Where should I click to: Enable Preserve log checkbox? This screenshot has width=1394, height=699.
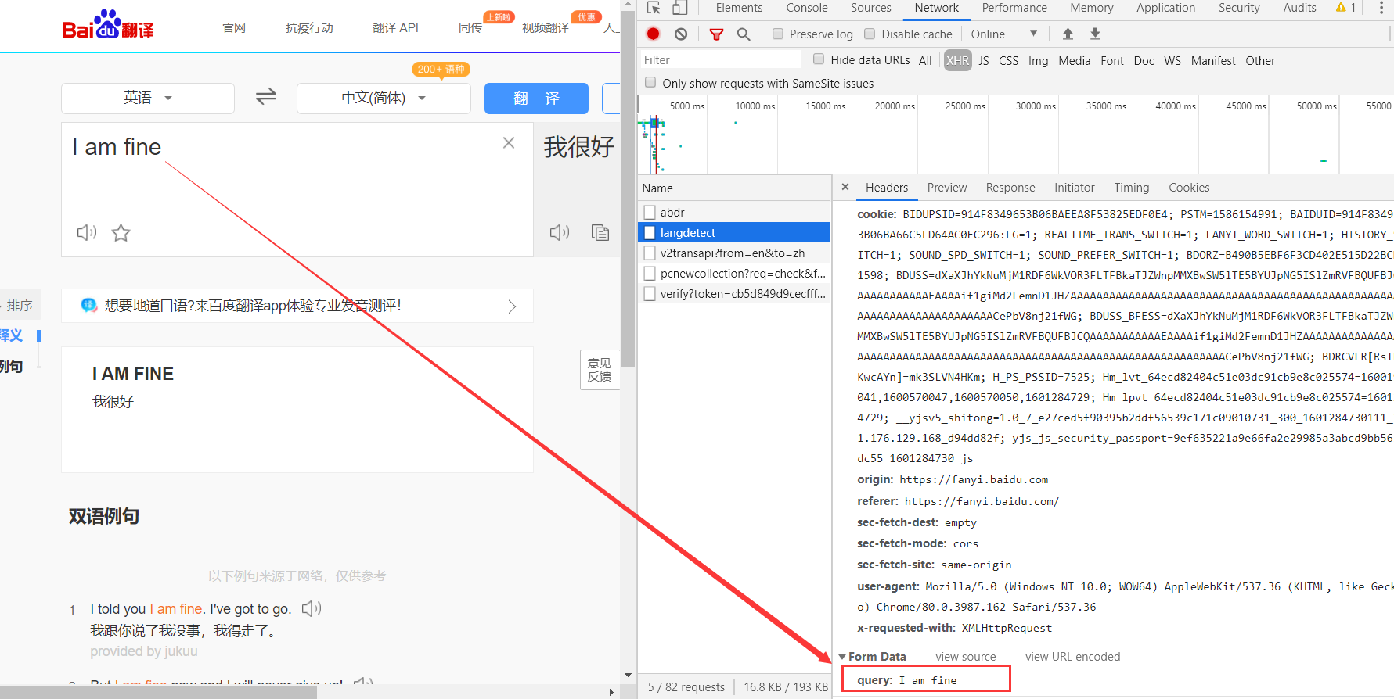(778, 34)
